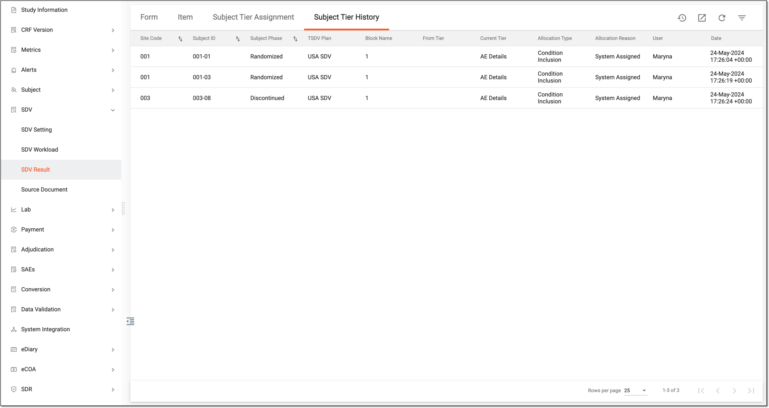769x408 pixels.
Task: Click the SAEs sidebar icon
Action: 14,270
